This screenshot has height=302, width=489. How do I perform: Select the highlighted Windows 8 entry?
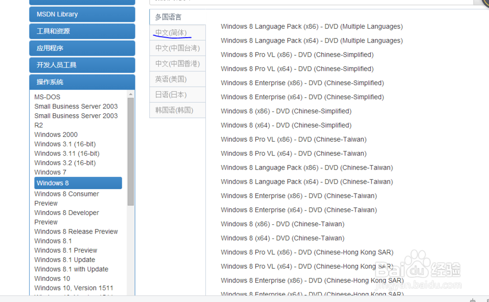click(x=78, y=183)
